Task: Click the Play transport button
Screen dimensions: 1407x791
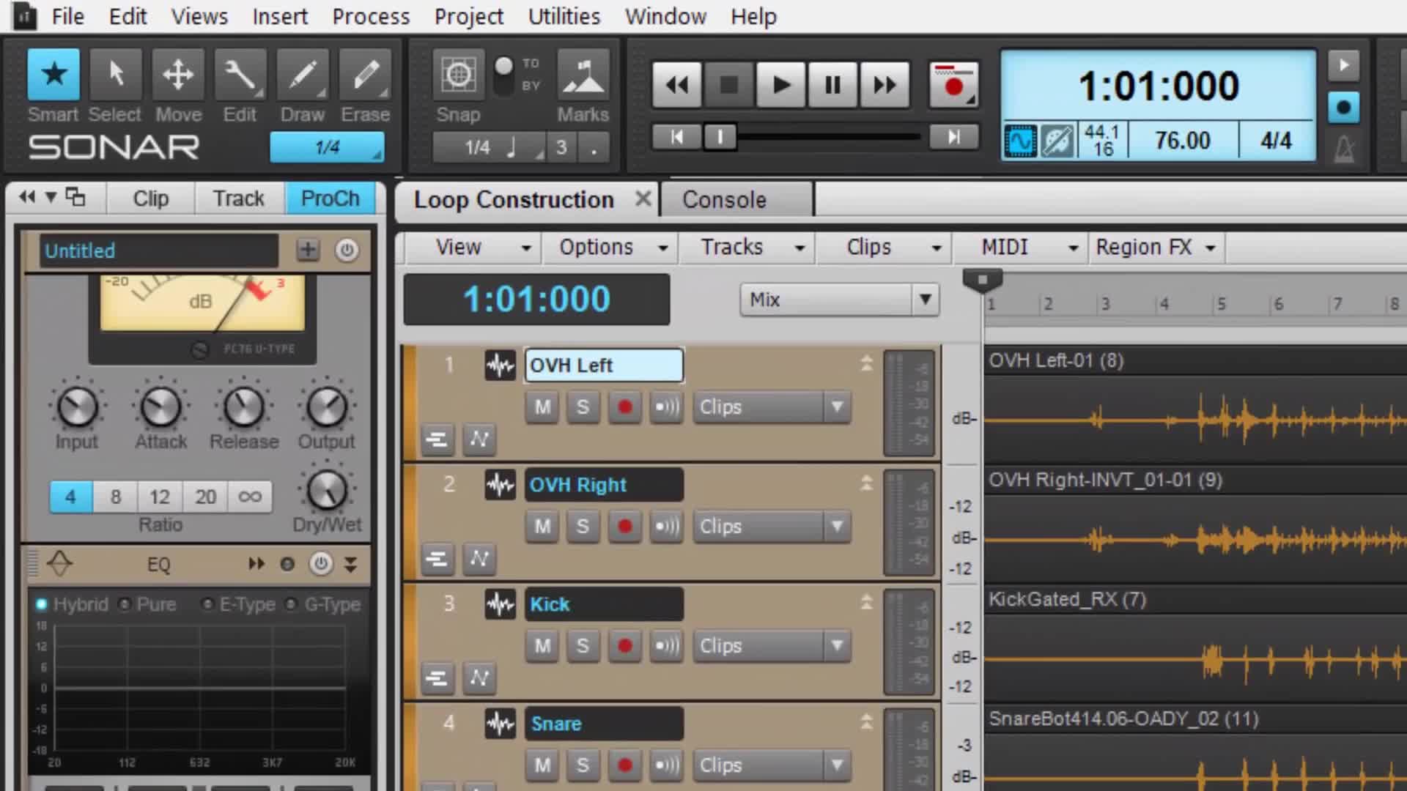Action: 781,86
